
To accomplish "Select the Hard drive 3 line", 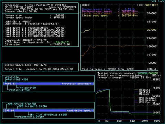I will 34,34.
